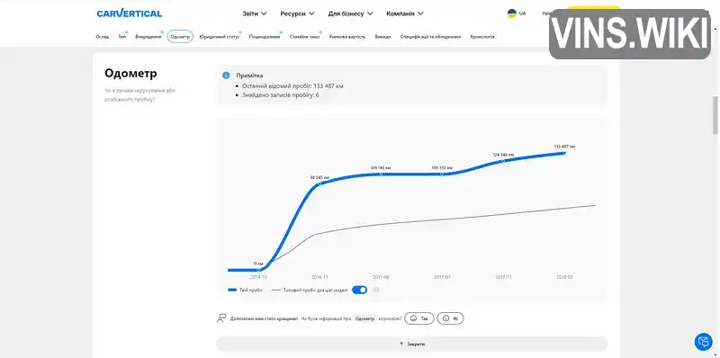Open the Для бізнесу dropdown

click(350, 13)
